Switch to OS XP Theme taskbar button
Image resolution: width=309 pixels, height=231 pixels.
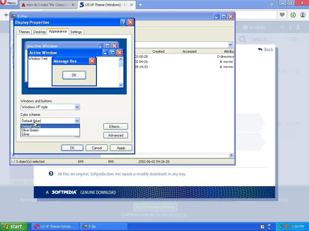[55, 226]
